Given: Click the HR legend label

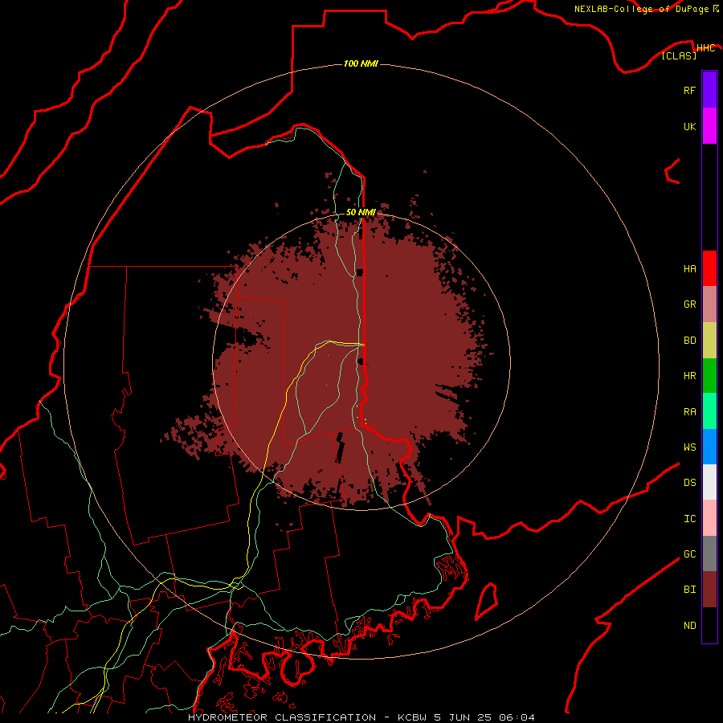Looking at the screenshot, I should point(689,376).
